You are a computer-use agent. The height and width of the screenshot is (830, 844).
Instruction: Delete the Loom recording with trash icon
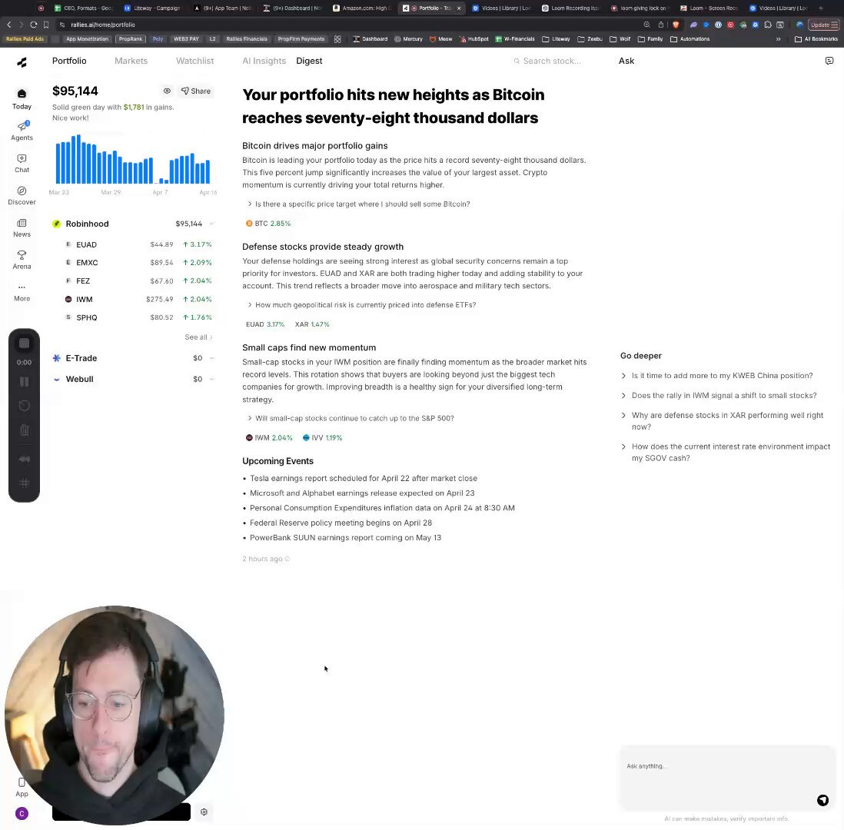[x=25, y=430]
